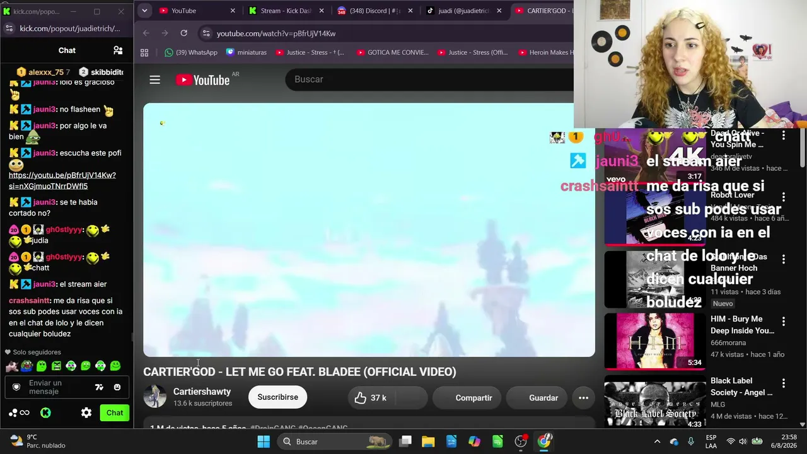807x454 pixels.
Task: Click the YouTube address bar URL
Action: click(276, 33)
